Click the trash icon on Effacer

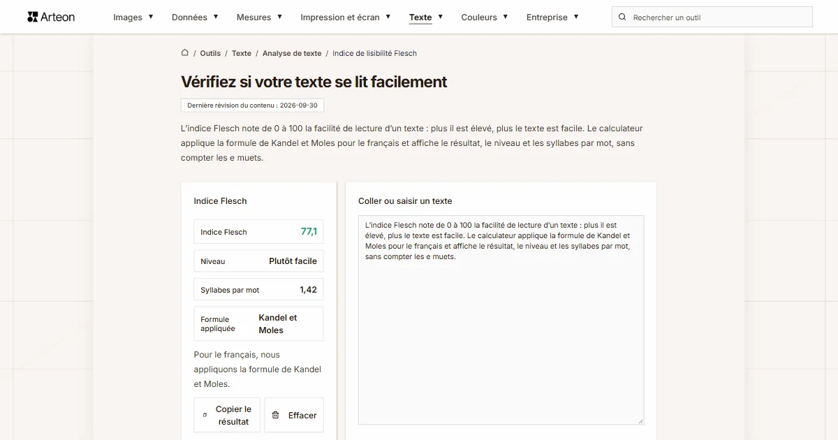click(275, 415)
